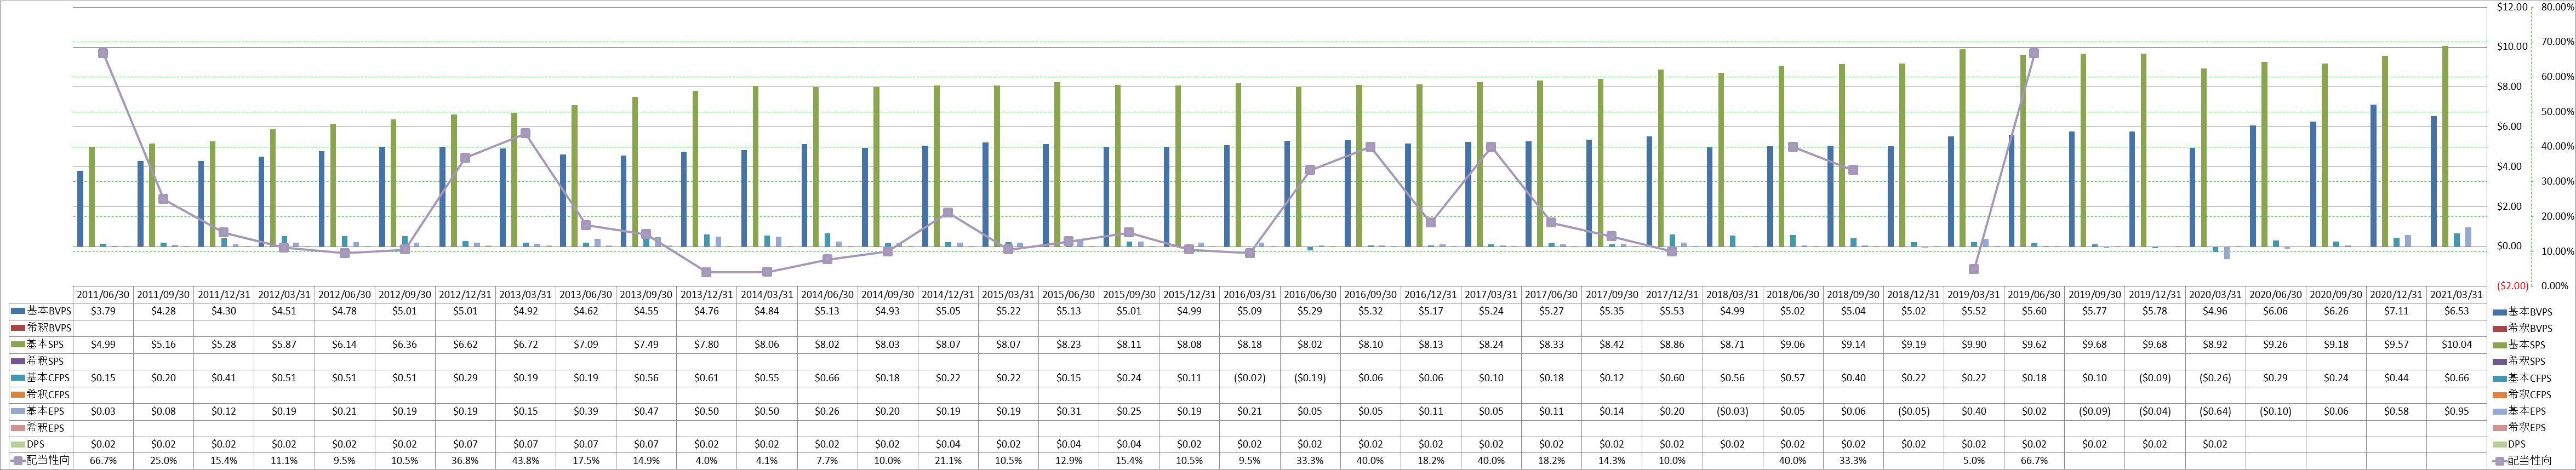Viewport: 2576px width, 470px height.
Task: Click the $7.11 BVPS cell
Action: pos(2395,311)
